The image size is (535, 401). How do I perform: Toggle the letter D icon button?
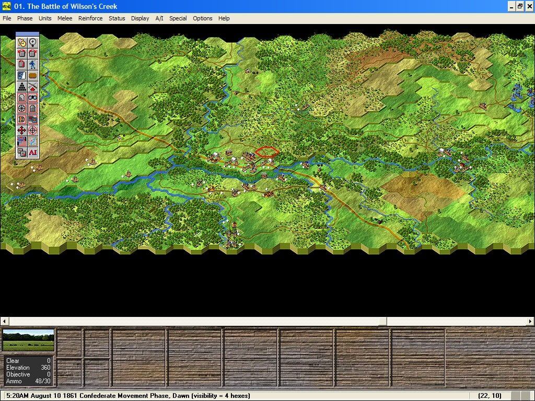point(21,120)
